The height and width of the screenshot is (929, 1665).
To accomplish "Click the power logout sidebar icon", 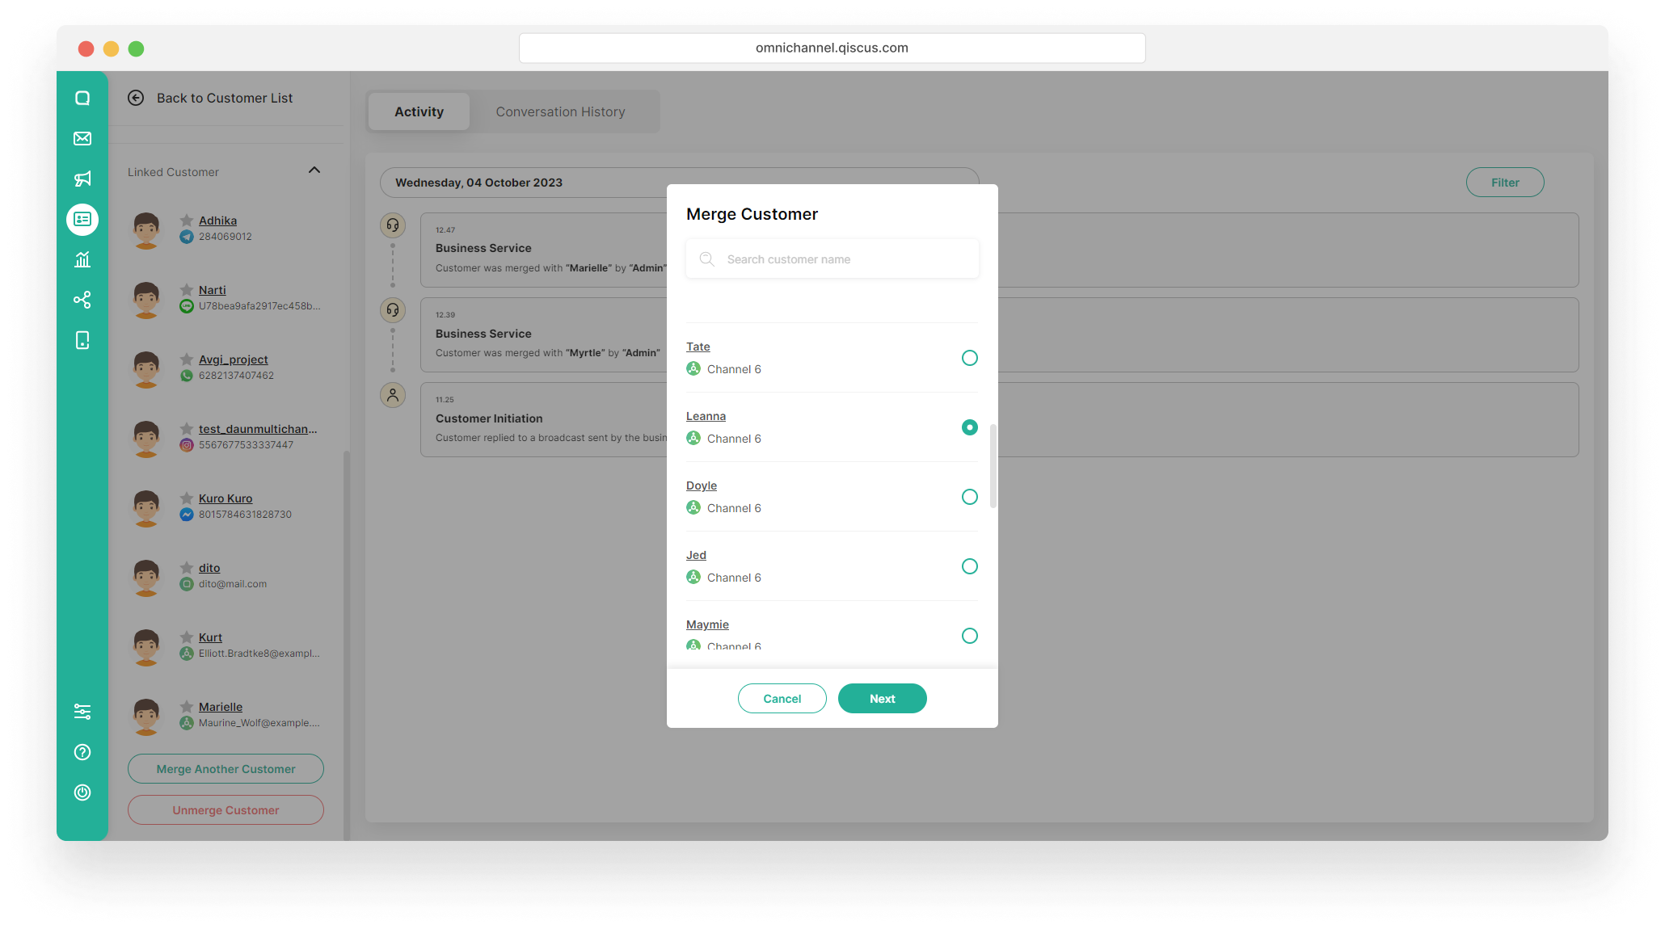I will [82, 792].
